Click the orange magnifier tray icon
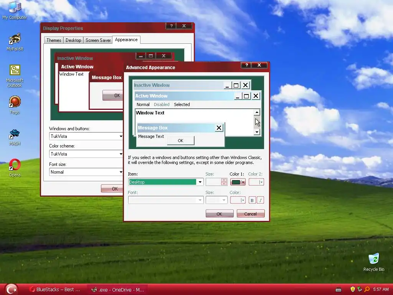Screen dimensions: 393x295 tap(367, 290)
